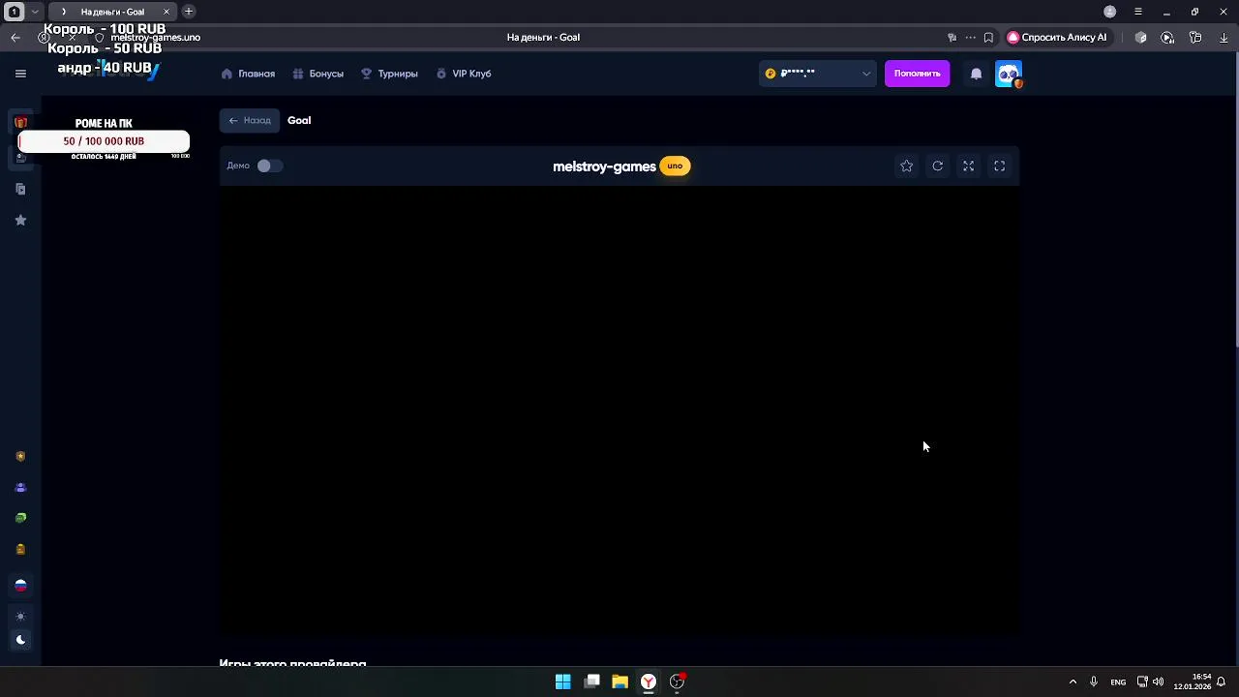Viewport: 1239px width, 697px height.
Task: Open the browser page translate icon
Action: [952, 38]
